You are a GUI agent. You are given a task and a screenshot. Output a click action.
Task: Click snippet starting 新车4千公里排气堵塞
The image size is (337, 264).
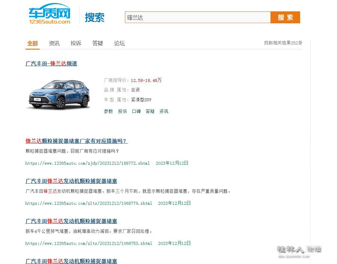pos(89,231)
